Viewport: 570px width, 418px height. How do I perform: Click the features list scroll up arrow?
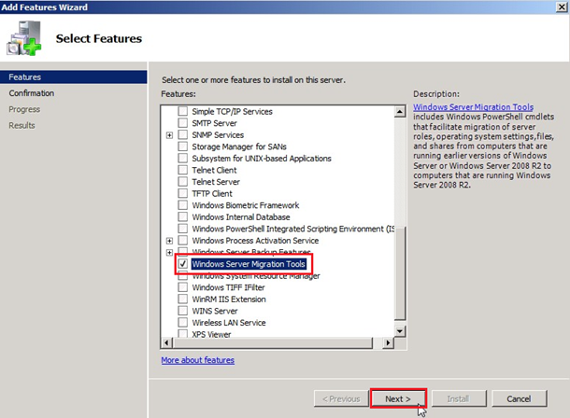[400, 111]
